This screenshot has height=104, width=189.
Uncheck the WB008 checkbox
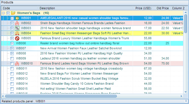[12, 53]
